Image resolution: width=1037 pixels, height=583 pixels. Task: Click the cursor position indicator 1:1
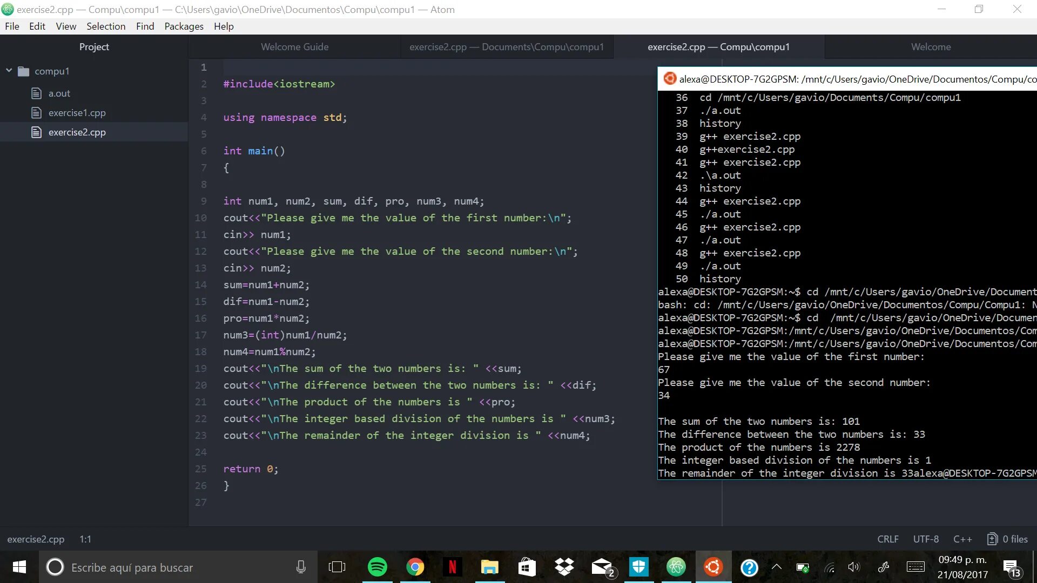(86, 539)
